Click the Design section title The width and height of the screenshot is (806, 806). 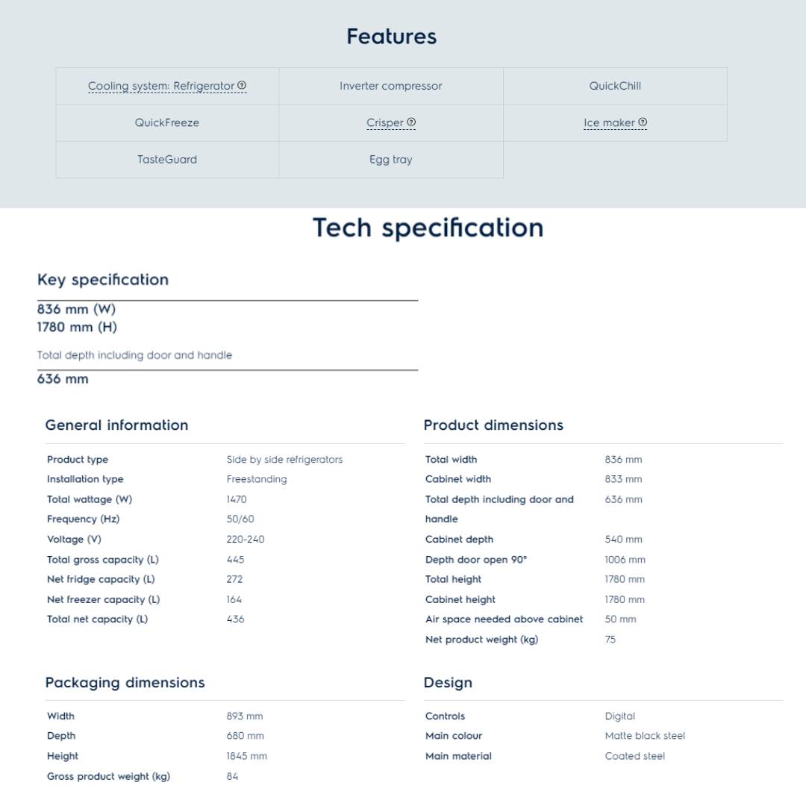pos(448,683)
